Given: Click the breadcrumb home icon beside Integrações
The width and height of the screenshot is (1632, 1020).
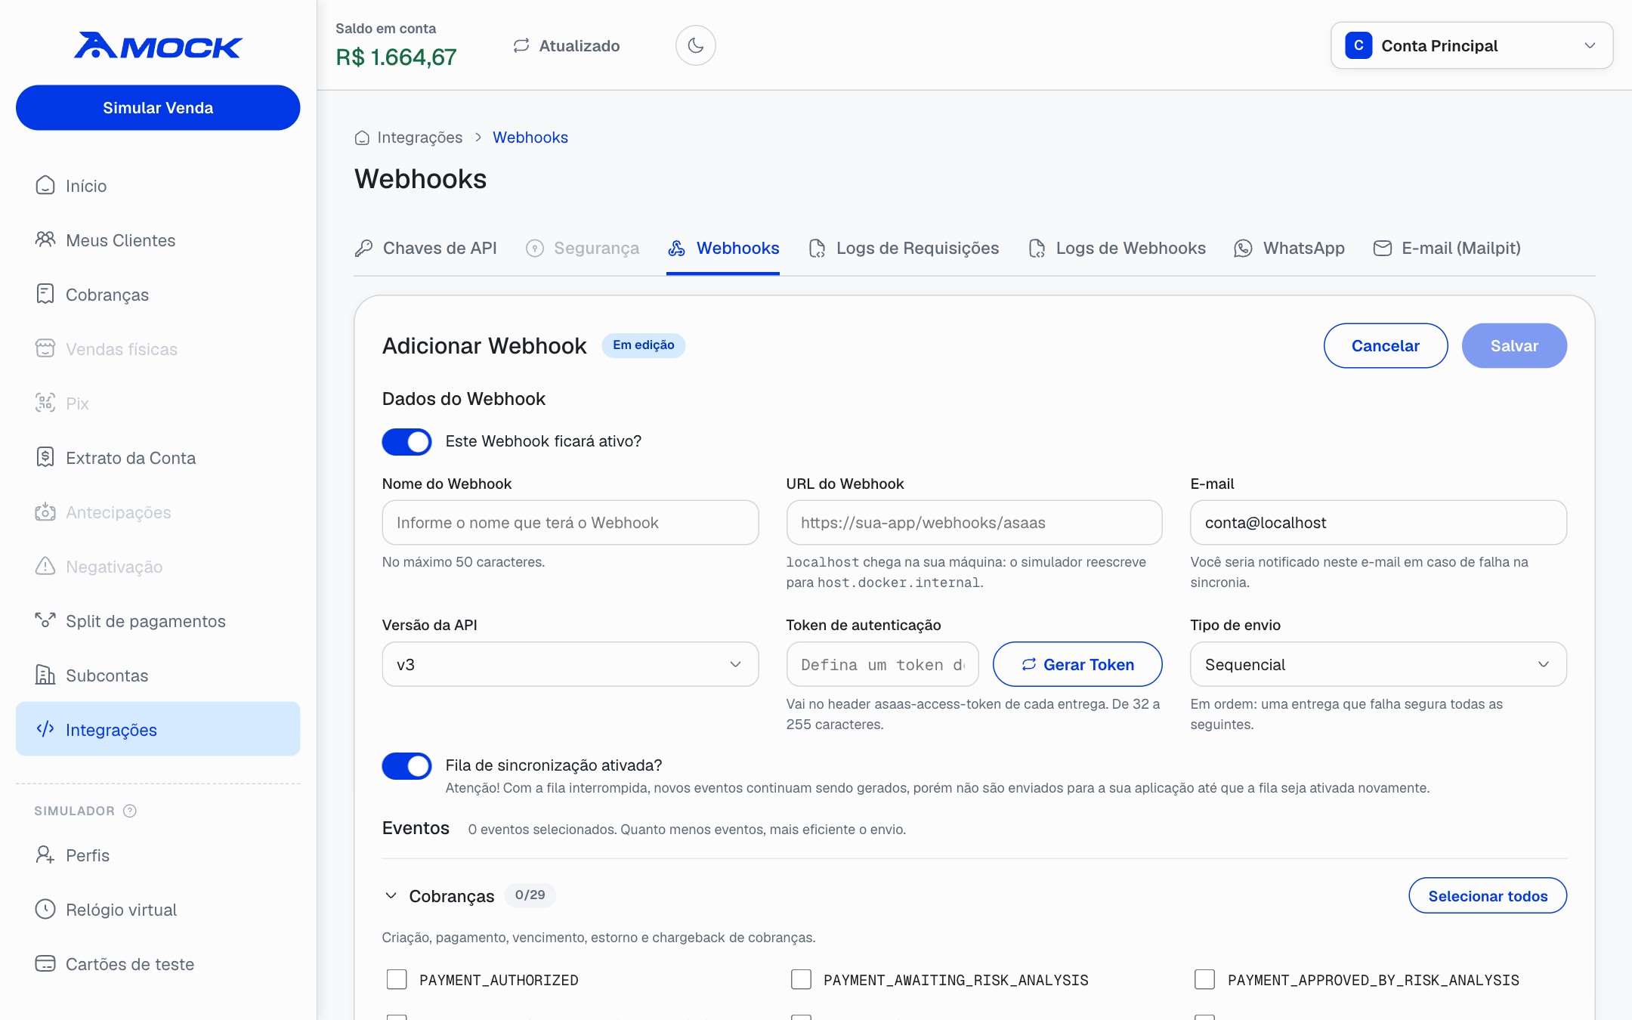Looking at the screenshot, I should [x=363, y=138].
